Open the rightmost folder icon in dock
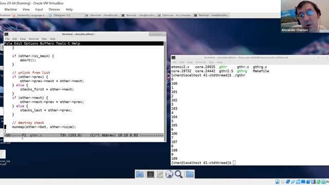Viewport: 329px width, 185px height. [x=190, y=174]
